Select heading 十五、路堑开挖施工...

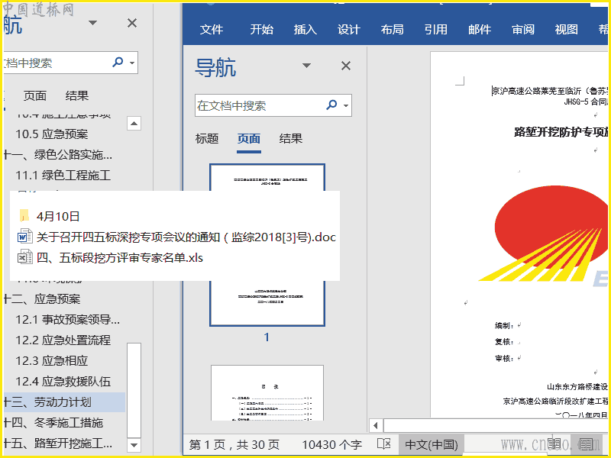tap(58, 443)
